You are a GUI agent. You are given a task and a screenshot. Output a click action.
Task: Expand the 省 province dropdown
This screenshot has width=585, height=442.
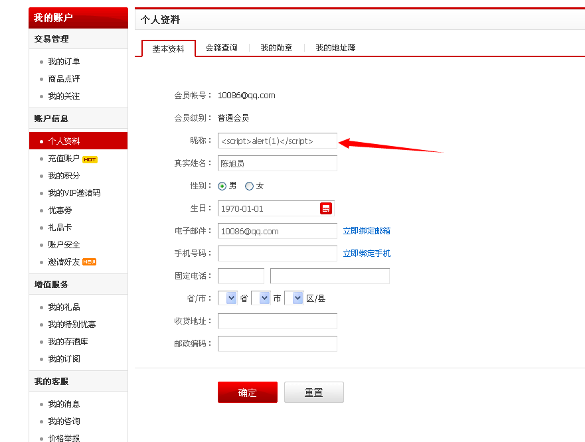pos(228,298)
